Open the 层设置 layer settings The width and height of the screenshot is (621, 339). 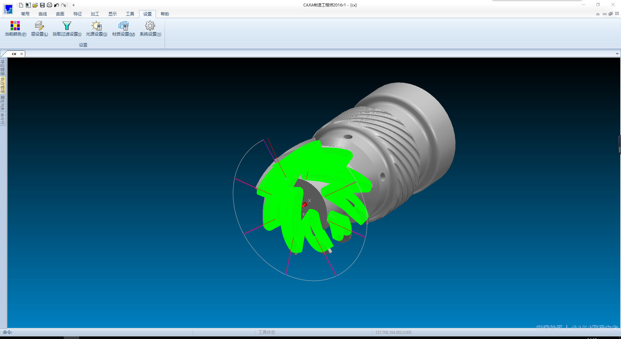click(39, 28)
